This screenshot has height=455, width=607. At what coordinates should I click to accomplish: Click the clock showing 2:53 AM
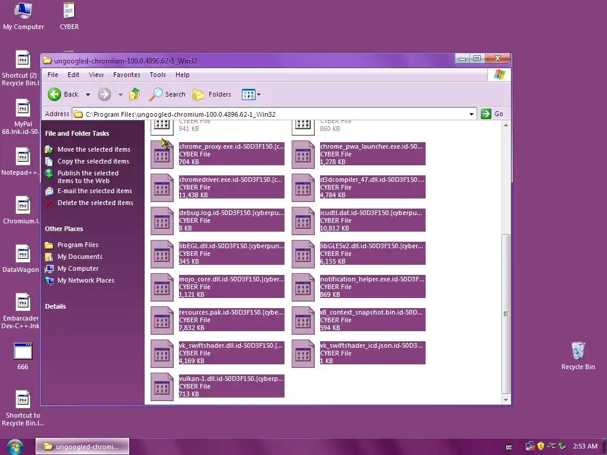coord(585,446)
